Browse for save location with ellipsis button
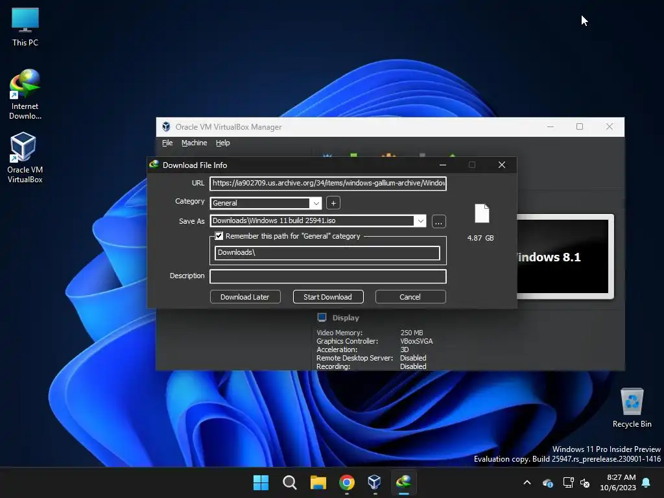This screenshot has width=664, height=498. point(439,222)
